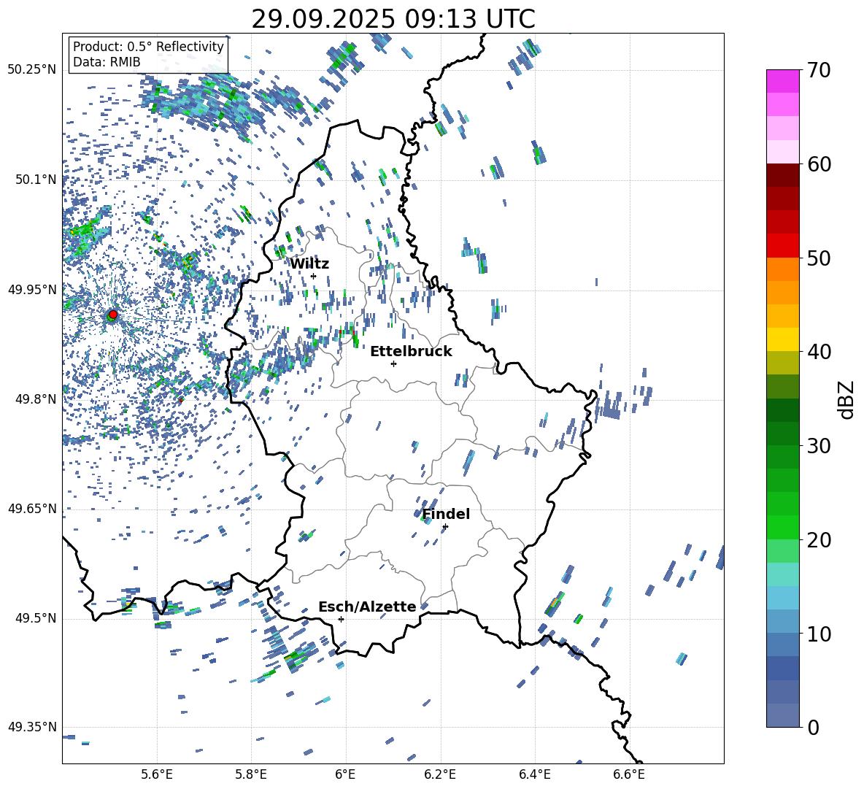Click the 70 tick label on colorbar
The height and width of the screenshot is (789, 864).
coord(819,71)
